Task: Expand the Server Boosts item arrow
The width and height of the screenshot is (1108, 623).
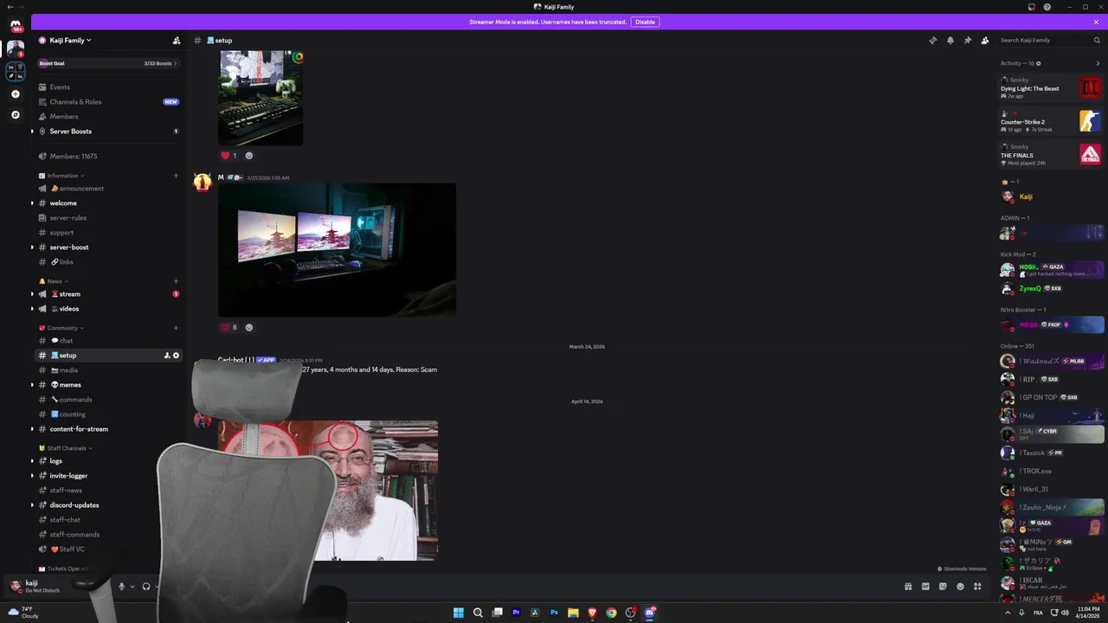Action: click(x=32, y=132)
